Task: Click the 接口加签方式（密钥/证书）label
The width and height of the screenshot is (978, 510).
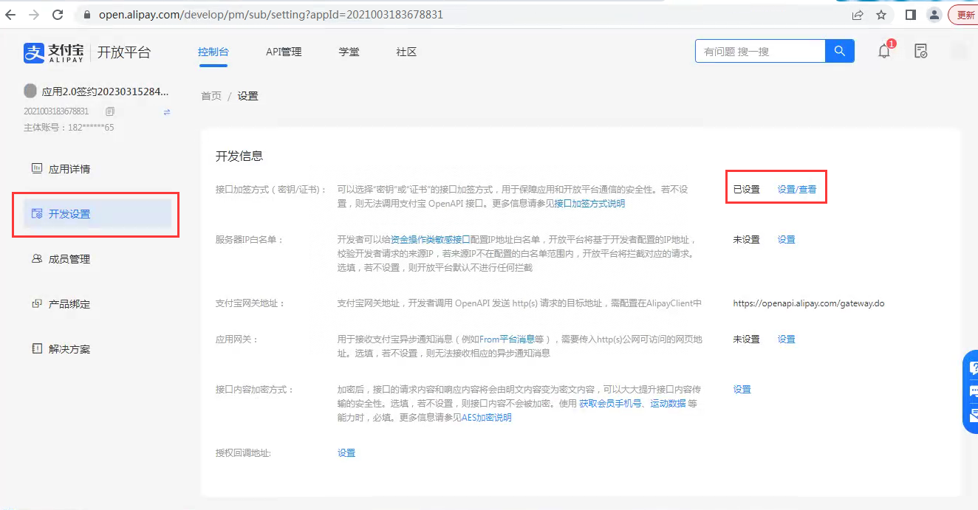Action: [x=271, y=190]
